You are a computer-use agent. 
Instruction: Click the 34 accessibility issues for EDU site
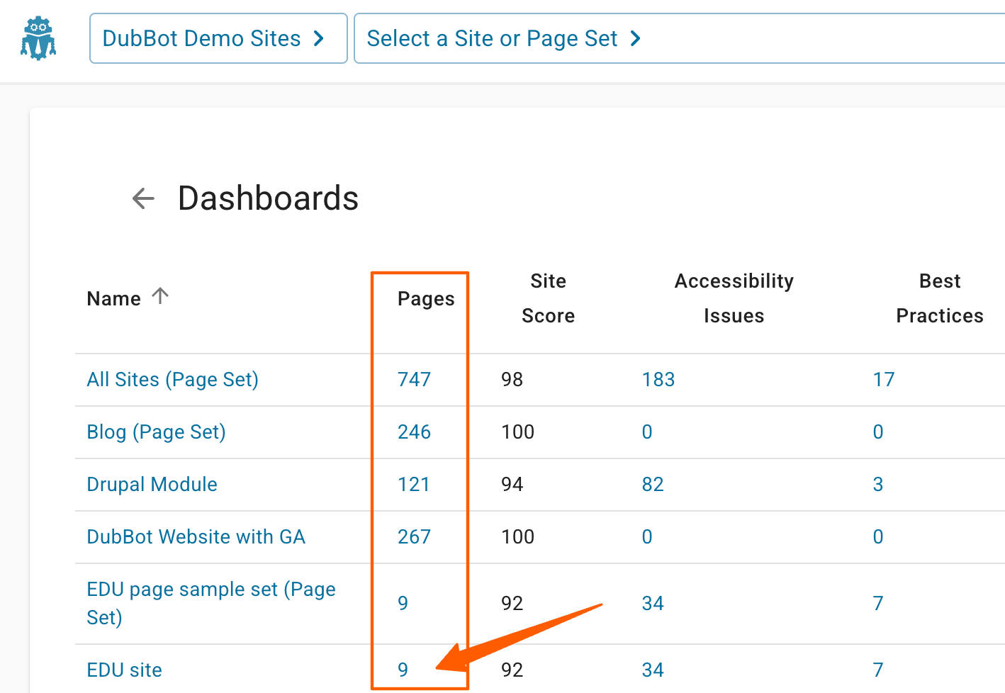(x=653, y=669)
